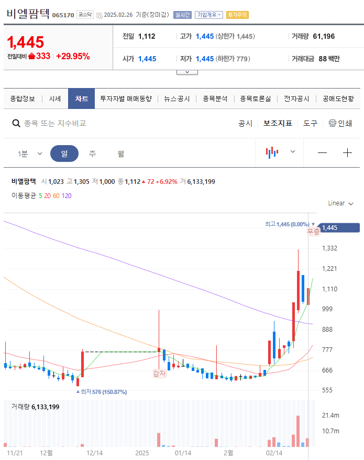Open the 도구 tools menu
Image resolution: width=364 pixels, height=460 pixels.
pyautogui.click(x=310, y=123)
